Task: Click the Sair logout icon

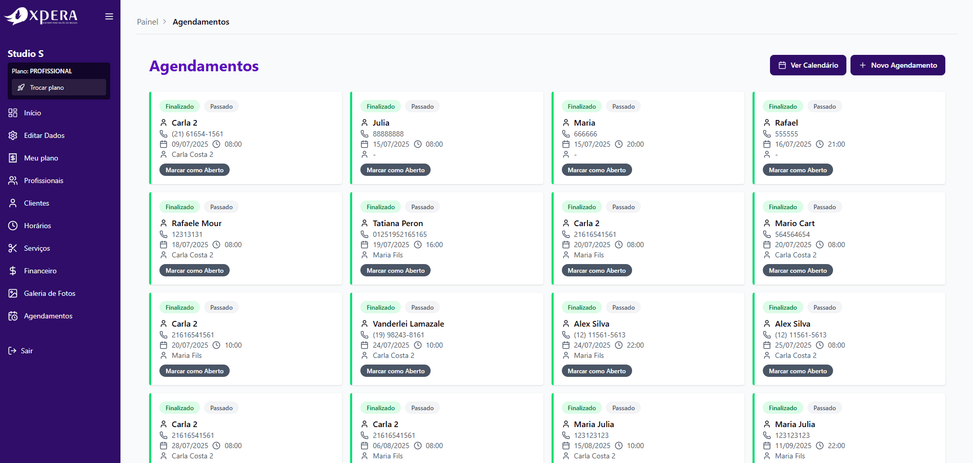Action: 12,351
